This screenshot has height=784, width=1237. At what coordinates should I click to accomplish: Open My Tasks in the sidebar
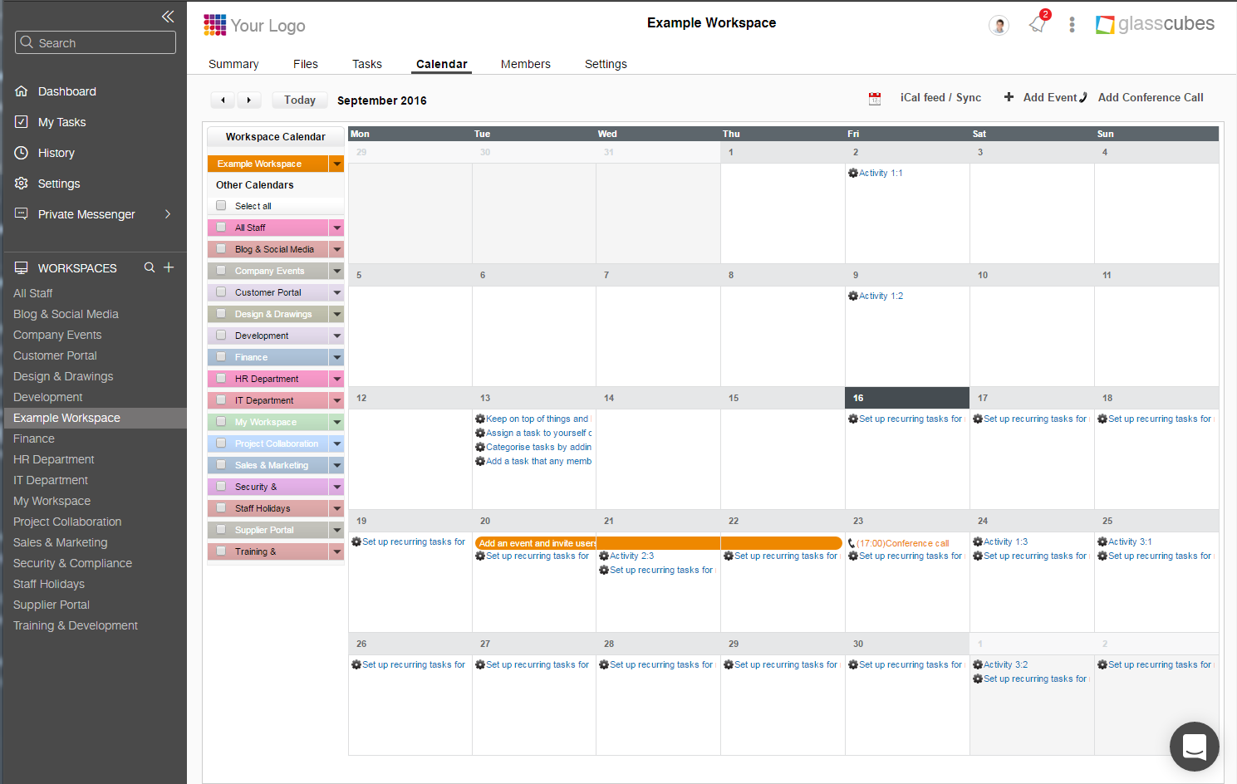point(61,122)
